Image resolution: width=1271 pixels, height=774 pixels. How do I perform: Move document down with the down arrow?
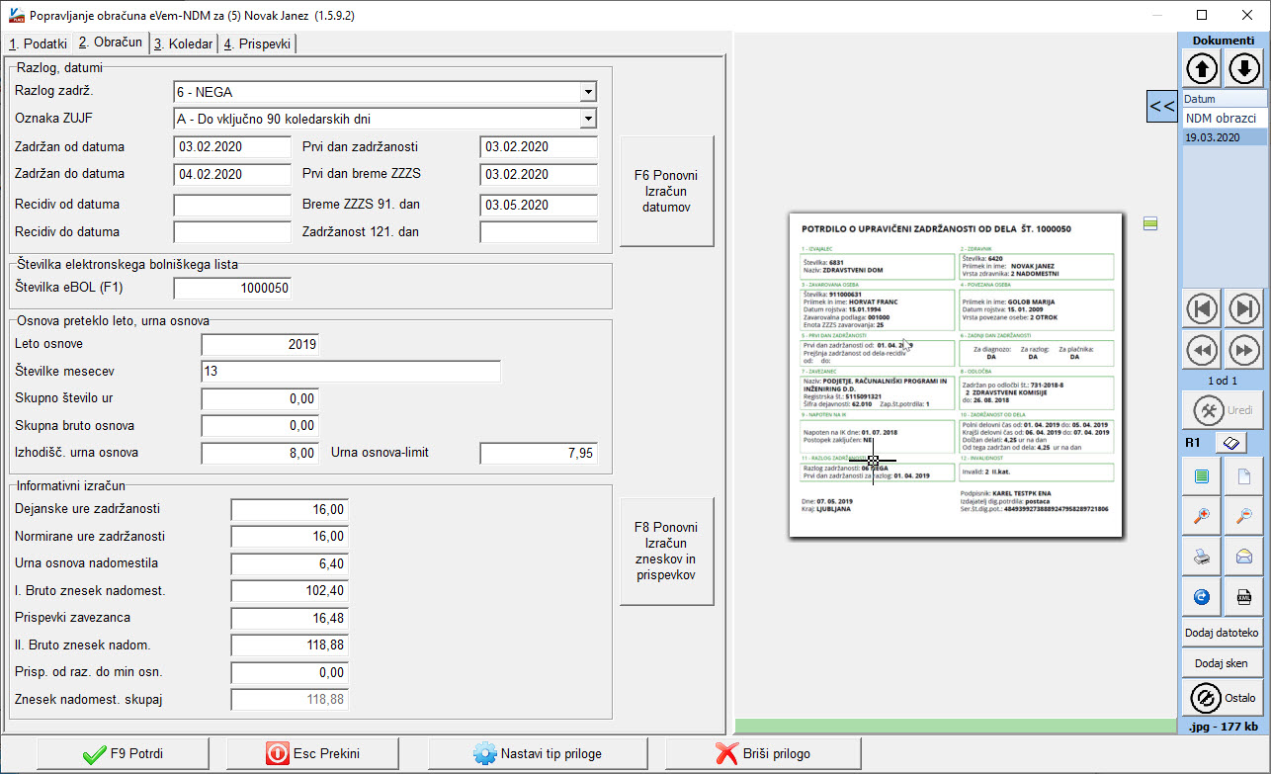tap(1244, 68)
